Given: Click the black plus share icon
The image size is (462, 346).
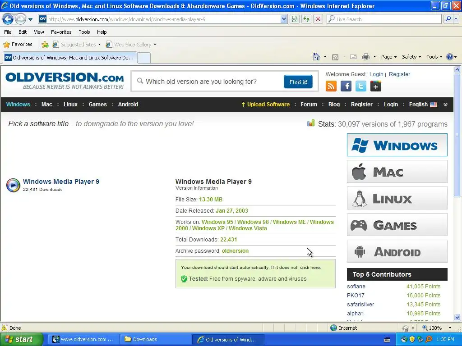Looking at the screenshot, I should click(376, 86).
